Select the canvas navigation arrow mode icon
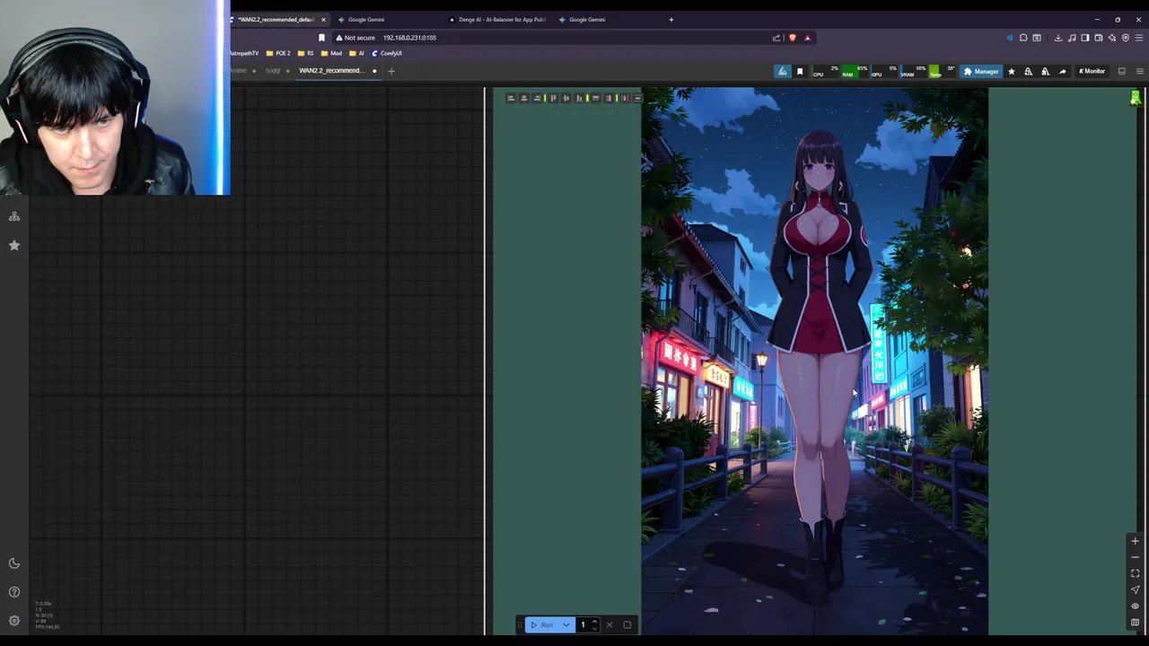Screen dimensions: 1149x646 (1135, 589)
